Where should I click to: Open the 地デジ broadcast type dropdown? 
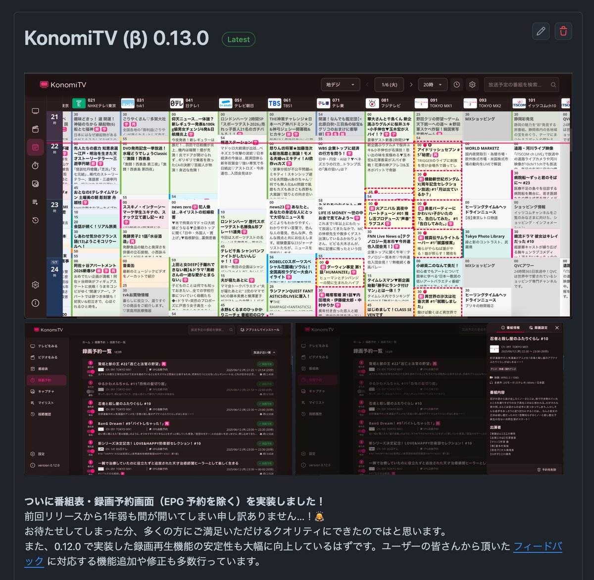point(341,85)
